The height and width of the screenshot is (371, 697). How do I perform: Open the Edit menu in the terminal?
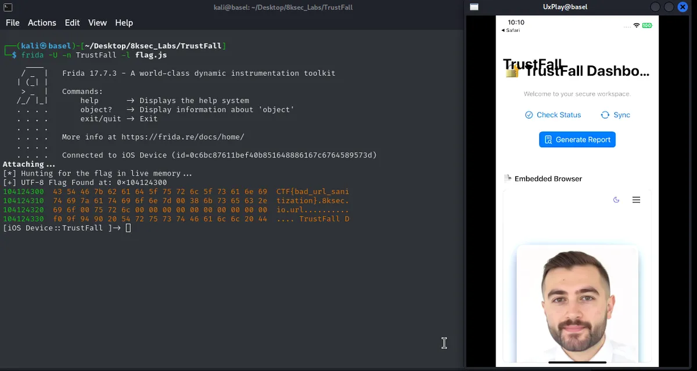pyautogui.click(x=73, y=23)
